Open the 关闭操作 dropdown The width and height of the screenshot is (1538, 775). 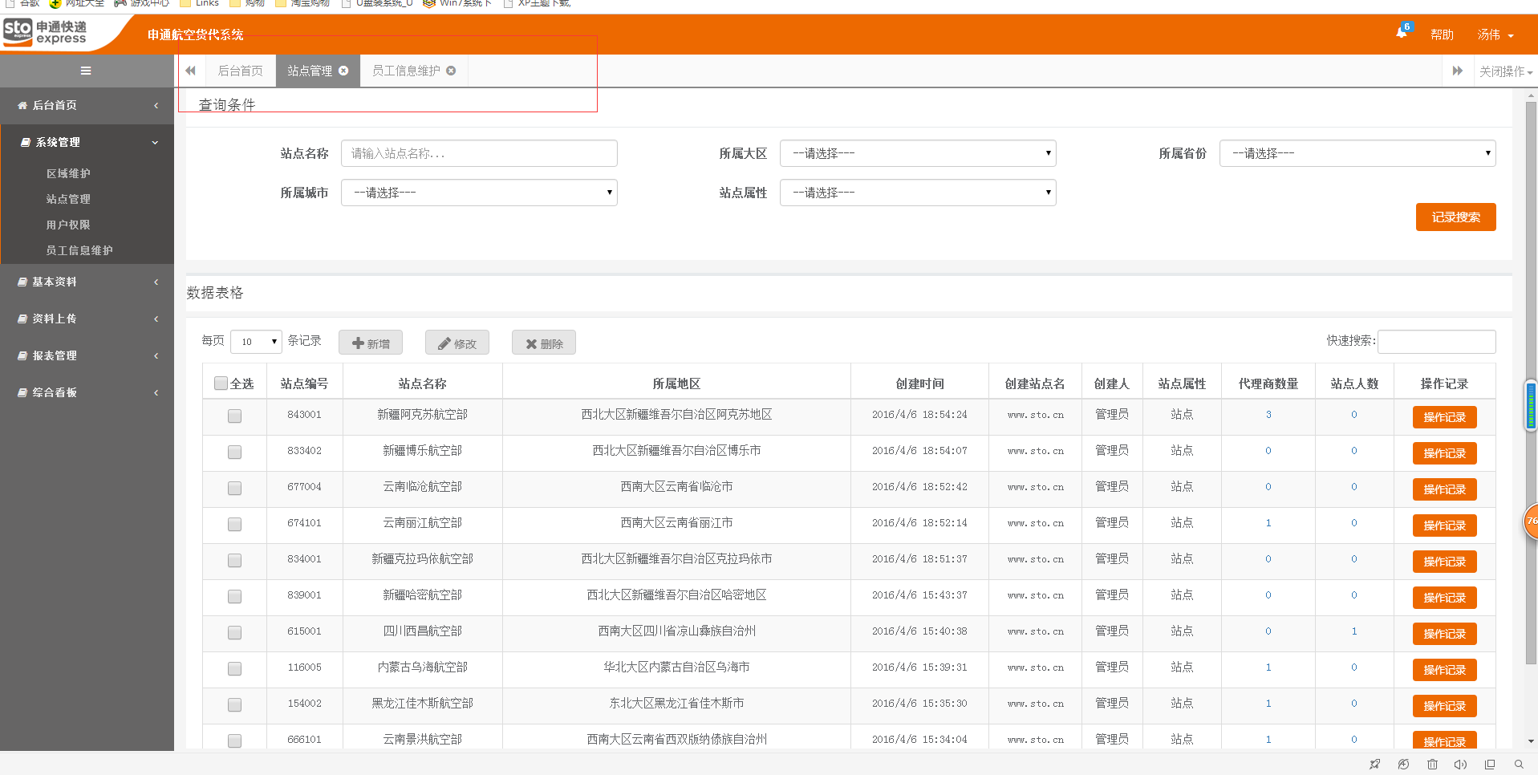click(x=1505, y=71)
